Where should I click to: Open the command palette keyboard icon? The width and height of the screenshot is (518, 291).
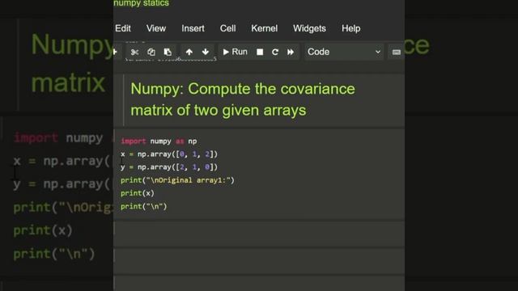tap(396, 52)
